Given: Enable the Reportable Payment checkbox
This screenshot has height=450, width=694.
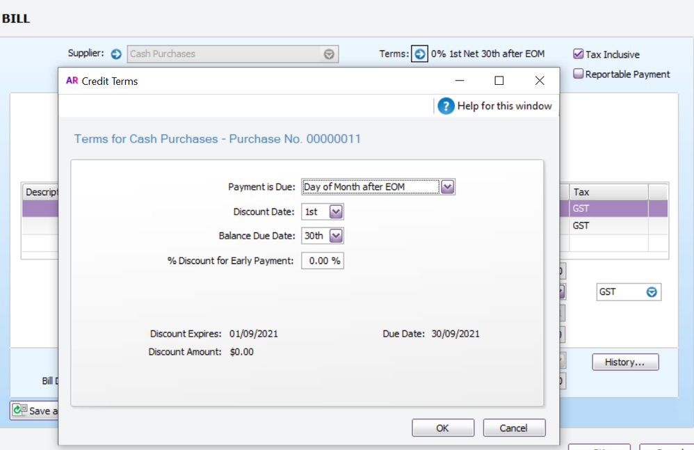Looking at the screenshot, I should 578,74.
